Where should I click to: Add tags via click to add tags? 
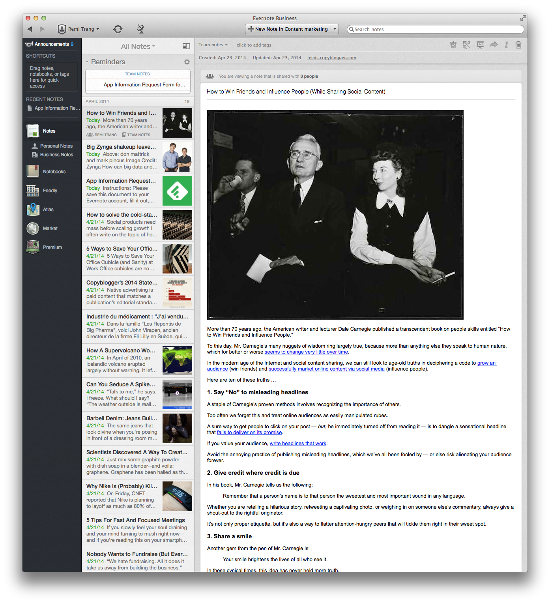coord(254,45)
